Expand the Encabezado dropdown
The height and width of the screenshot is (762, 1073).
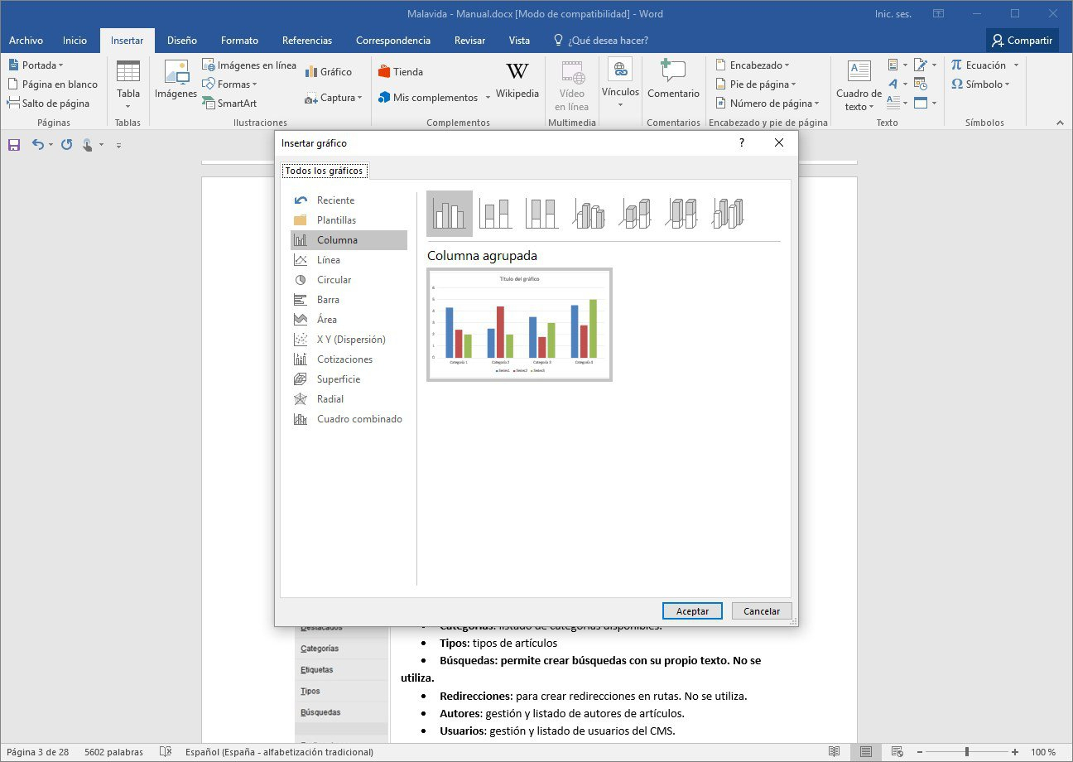point(752,65)
